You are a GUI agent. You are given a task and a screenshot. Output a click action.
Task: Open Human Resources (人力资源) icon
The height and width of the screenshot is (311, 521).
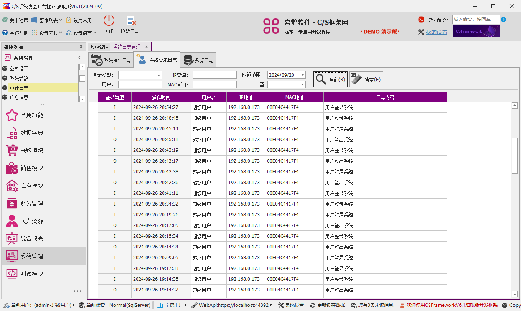pyautogui.click(x=12, y=221)
